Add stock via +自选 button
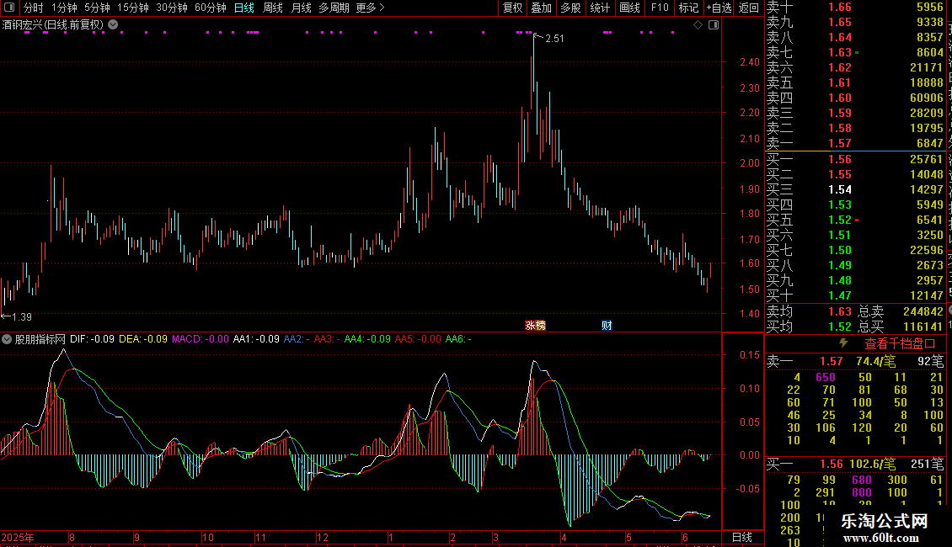 tap(719, 8)
